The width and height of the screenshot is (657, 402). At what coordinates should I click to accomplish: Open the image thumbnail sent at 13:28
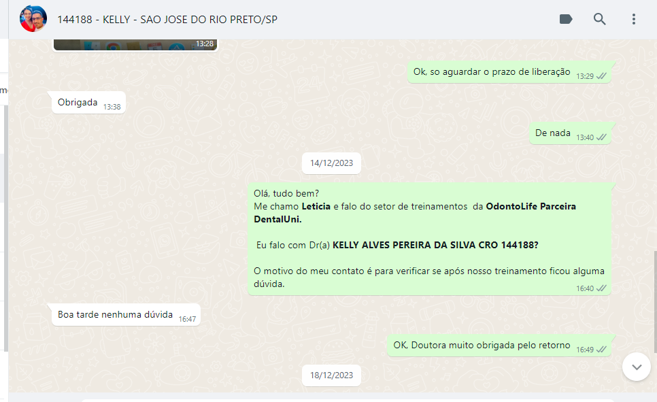tap(135, 44)
